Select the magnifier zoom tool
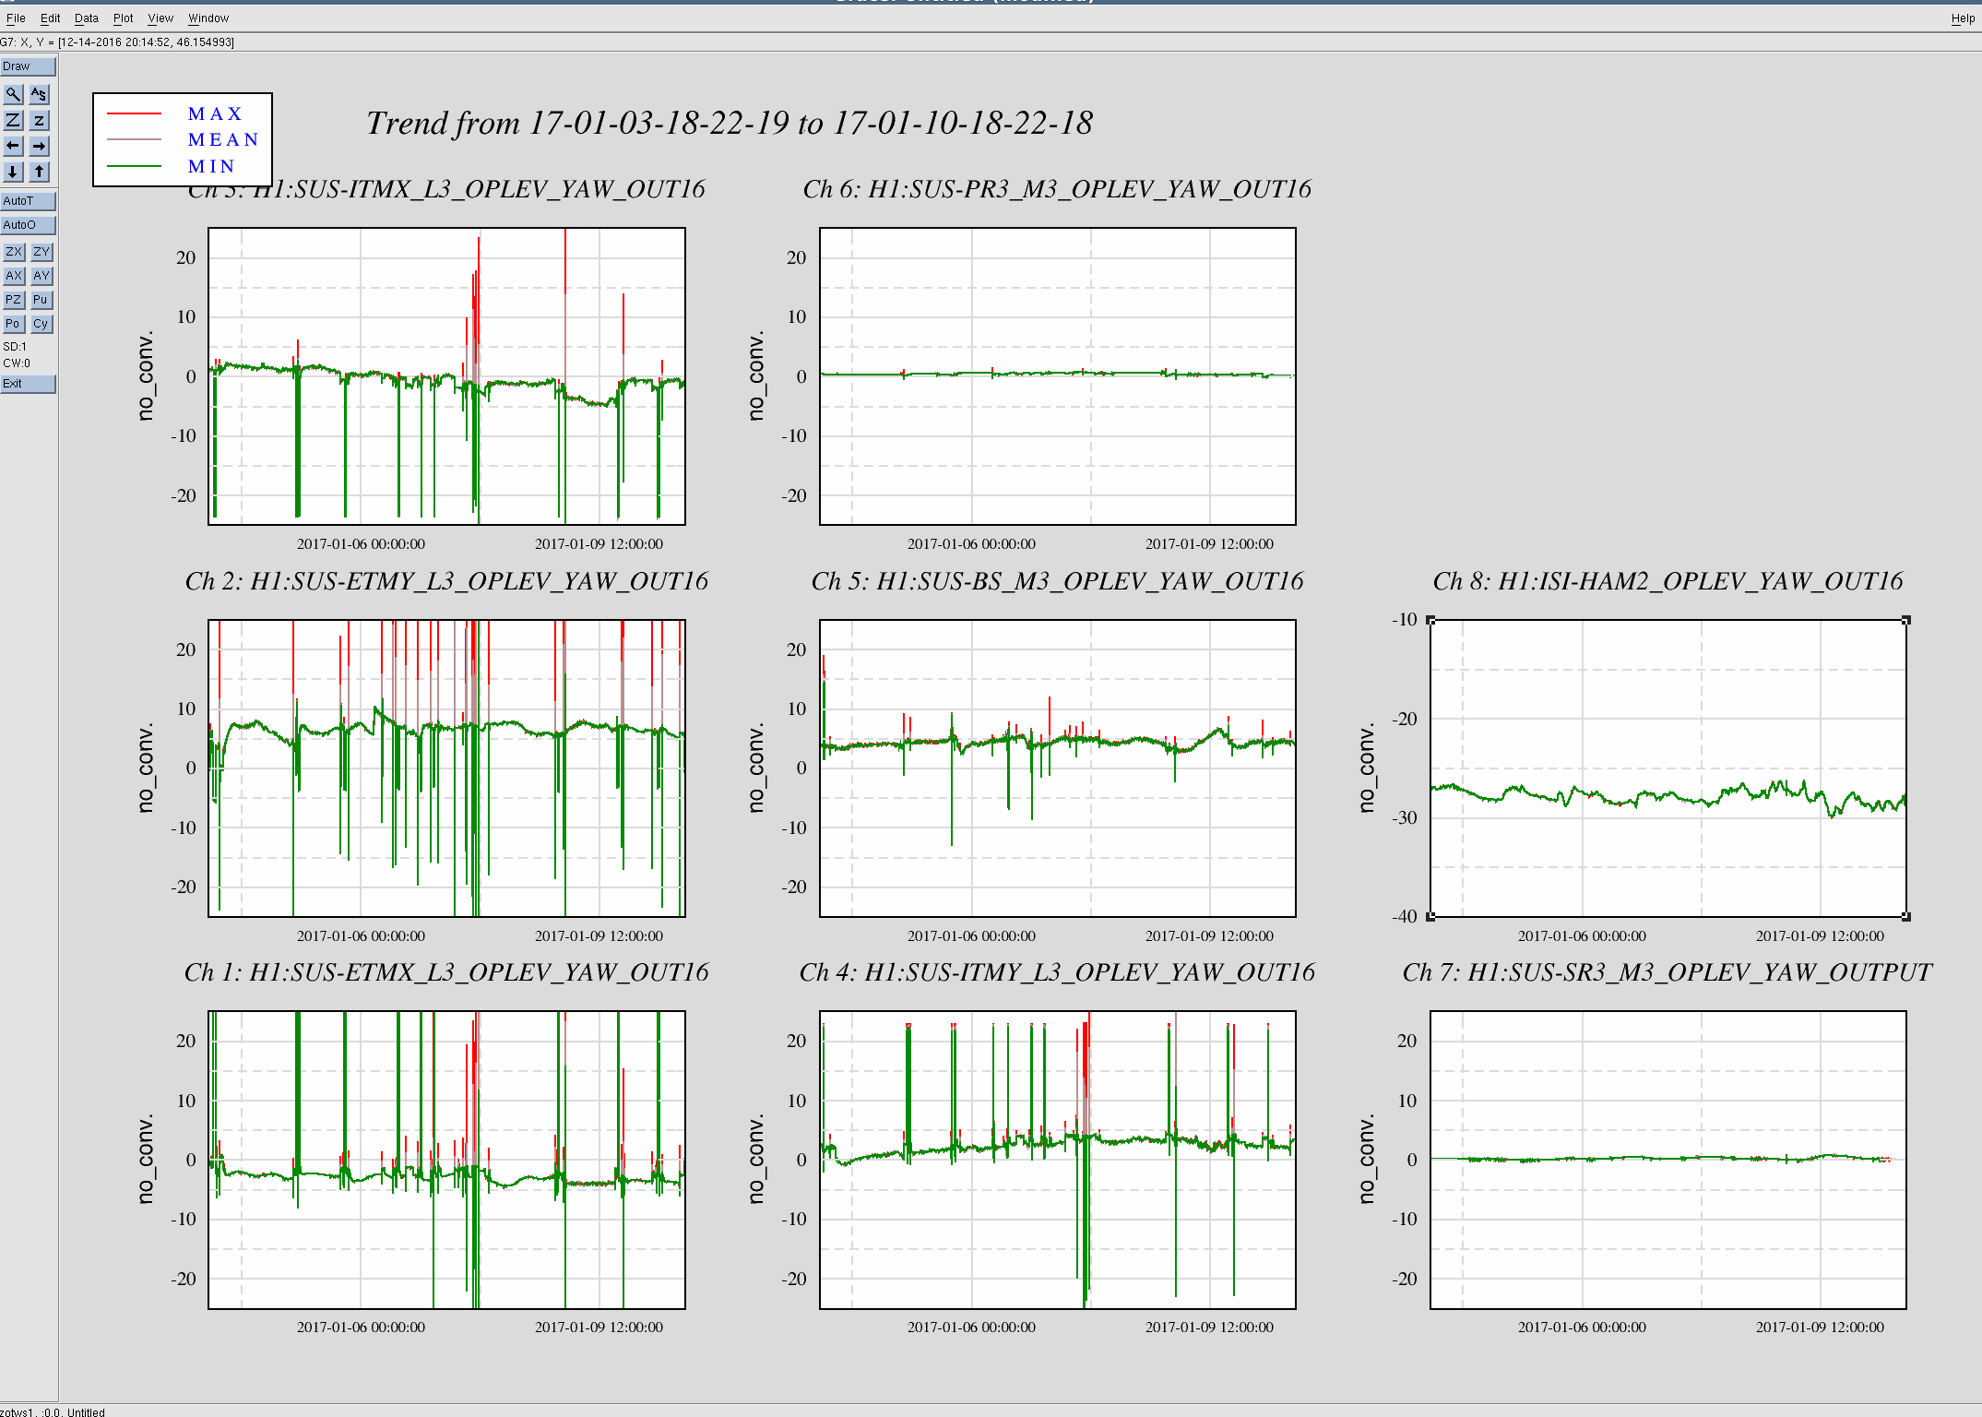The height and width of the screenshot is (1417, 1982). tap(13, 94)
